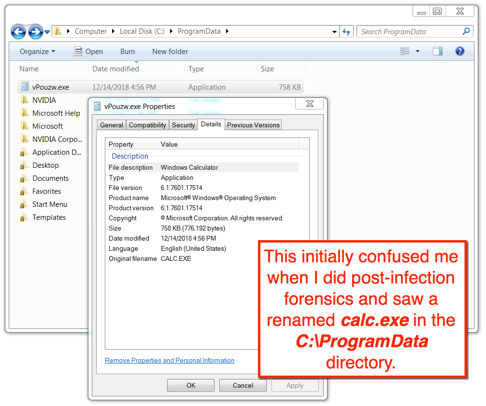Switch to the Security tab
The width and height of the screenshot is (486, 406).
click(184, 125)
